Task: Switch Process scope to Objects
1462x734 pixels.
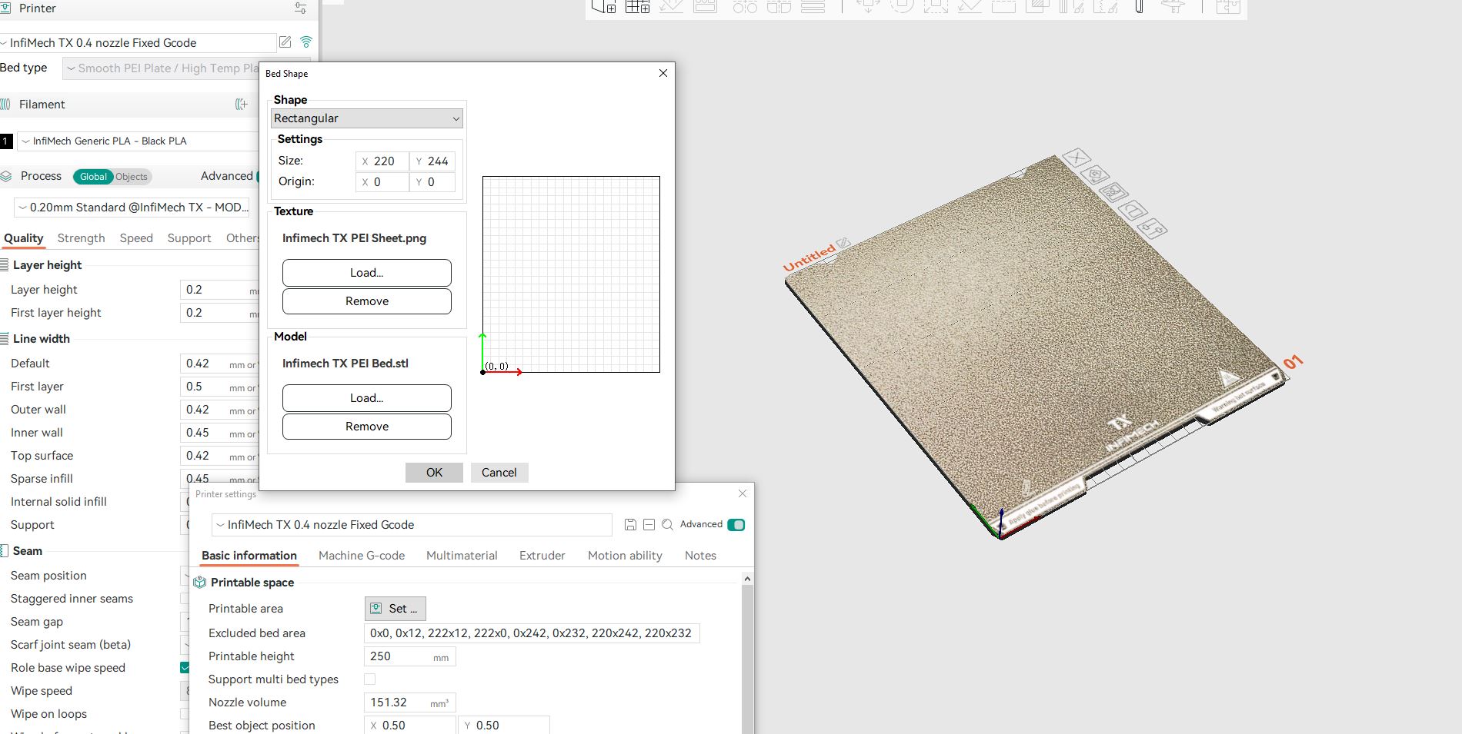Action: [x=132, y=177]
